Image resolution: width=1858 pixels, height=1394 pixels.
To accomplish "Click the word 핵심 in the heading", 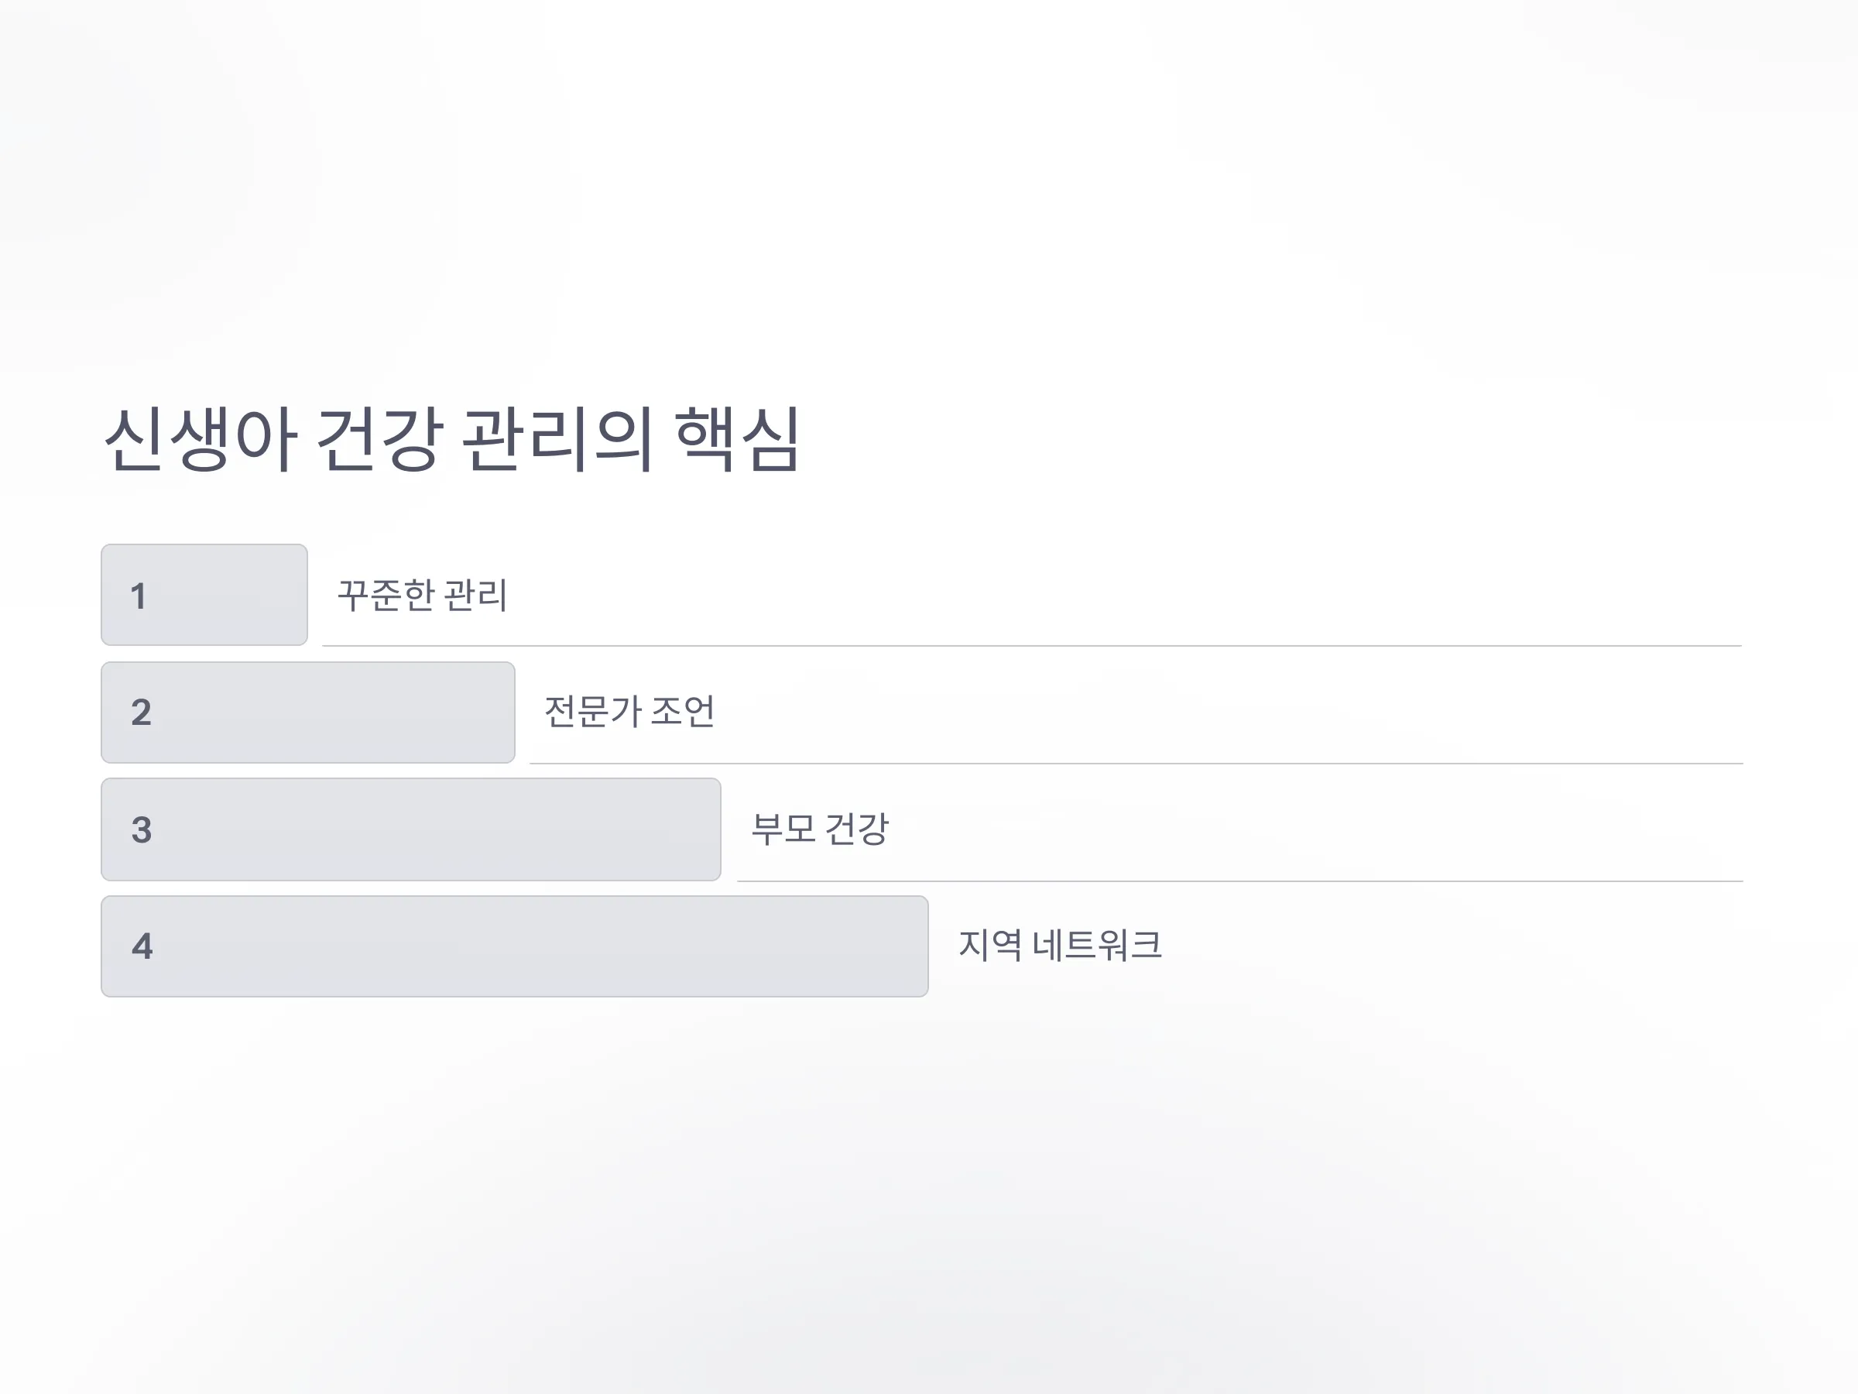I will pyautogui.click(x=738, y=438).
